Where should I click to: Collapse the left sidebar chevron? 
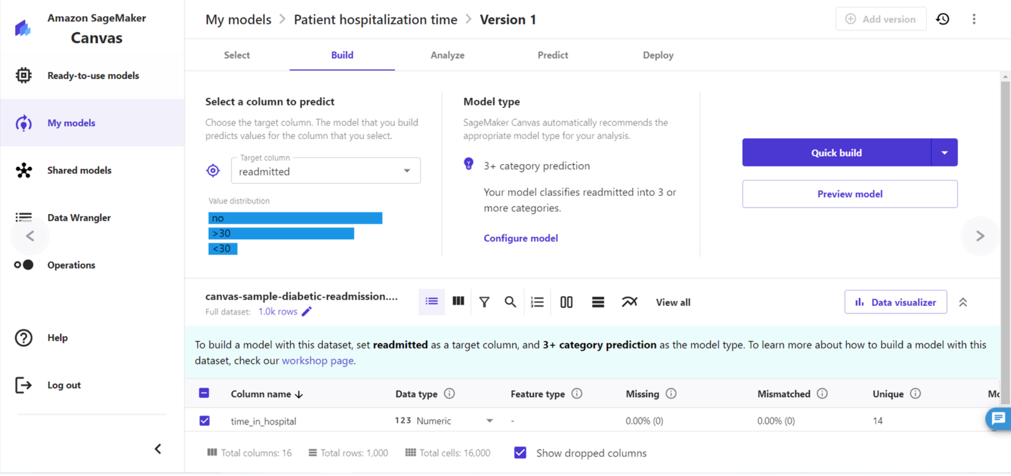click(x=158, y=449)
